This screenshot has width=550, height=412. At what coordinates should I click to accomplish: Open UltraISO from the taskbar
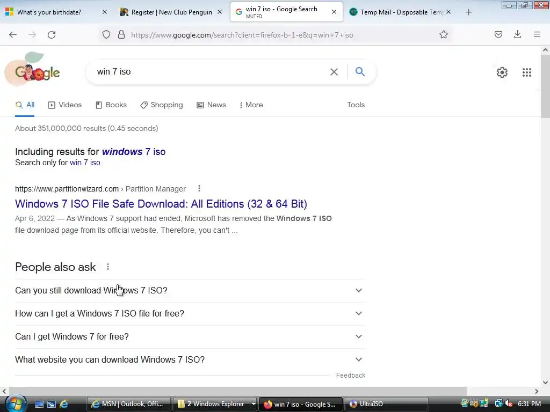tap(387, 404)
